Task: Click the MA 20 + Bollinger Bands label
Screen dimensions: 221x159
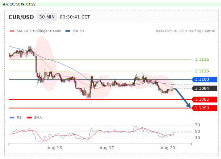Action: click(39, 31)
